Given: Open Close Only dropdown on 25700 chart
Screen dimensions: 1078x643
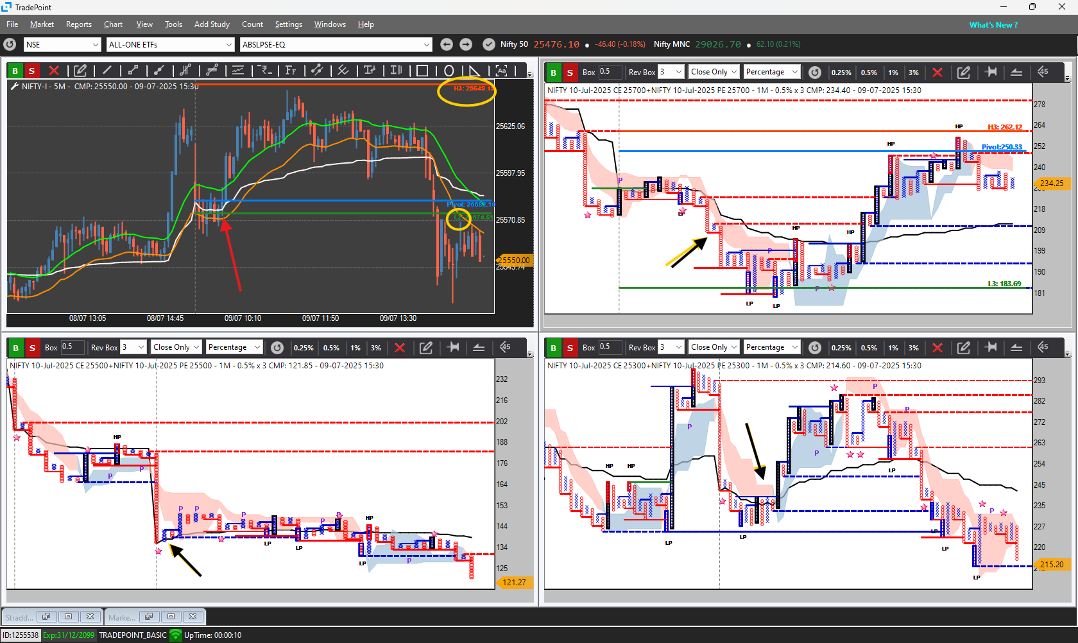Looking at the screenshot, I should (714, 72).
